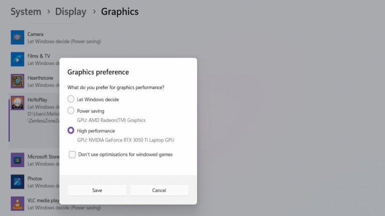Click the Graphics preference dialog title
The height and width of the screenshot is (216, 385).
(98, 72)
